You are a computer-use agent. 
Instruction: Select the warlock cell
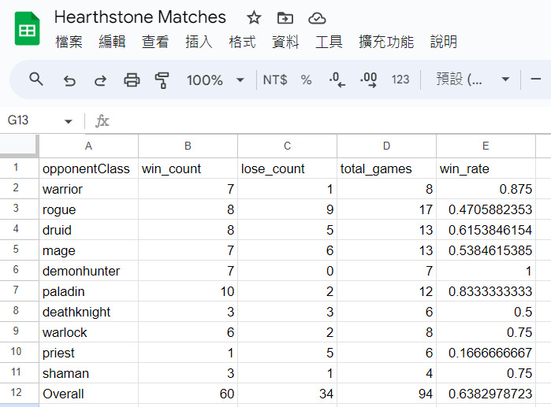(x=88, y=332)
